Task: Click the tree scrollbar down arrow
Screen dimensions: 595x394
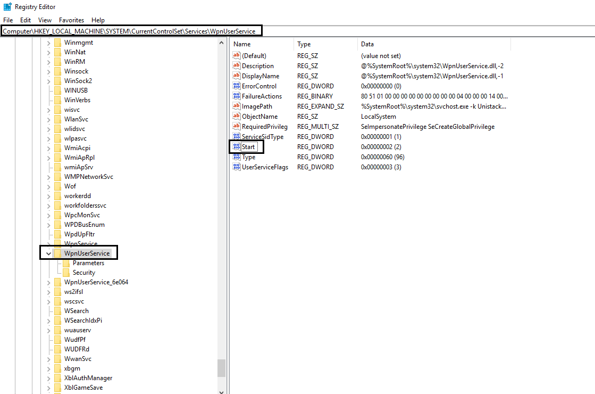Action: (222, 391)
